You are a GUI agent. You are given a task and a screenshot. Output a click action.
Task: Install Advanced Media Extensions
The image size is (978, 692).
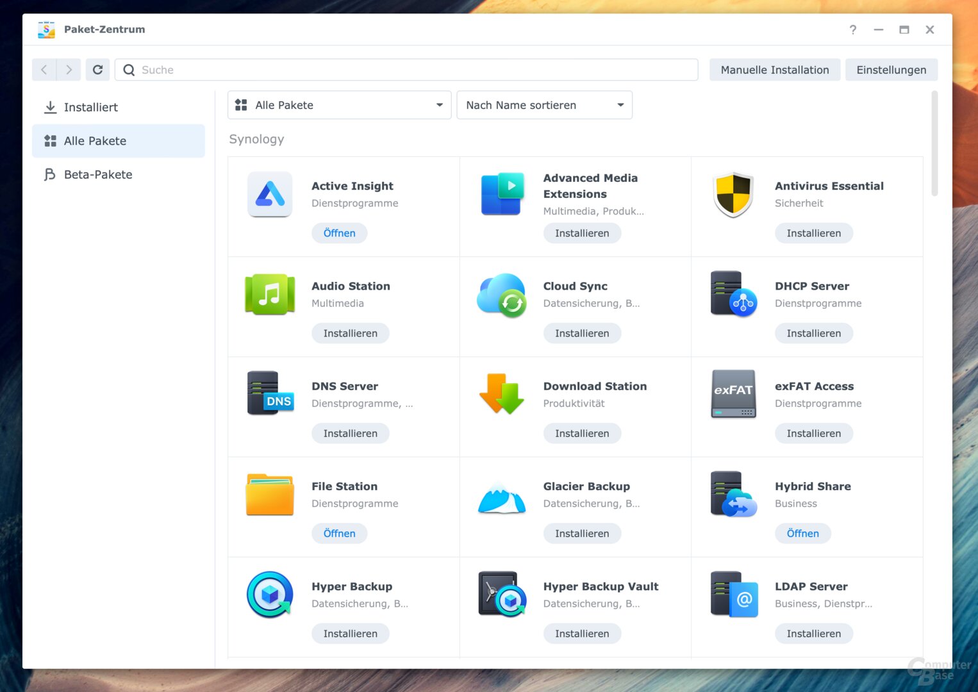point(582,233)
